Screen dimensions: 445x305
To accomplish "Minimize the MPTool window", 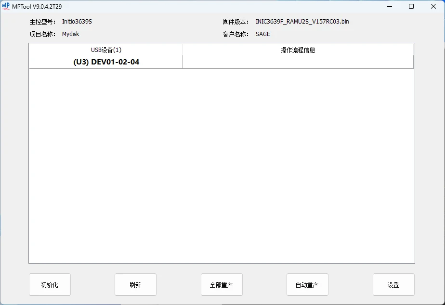I will click(x=389, y=6).
